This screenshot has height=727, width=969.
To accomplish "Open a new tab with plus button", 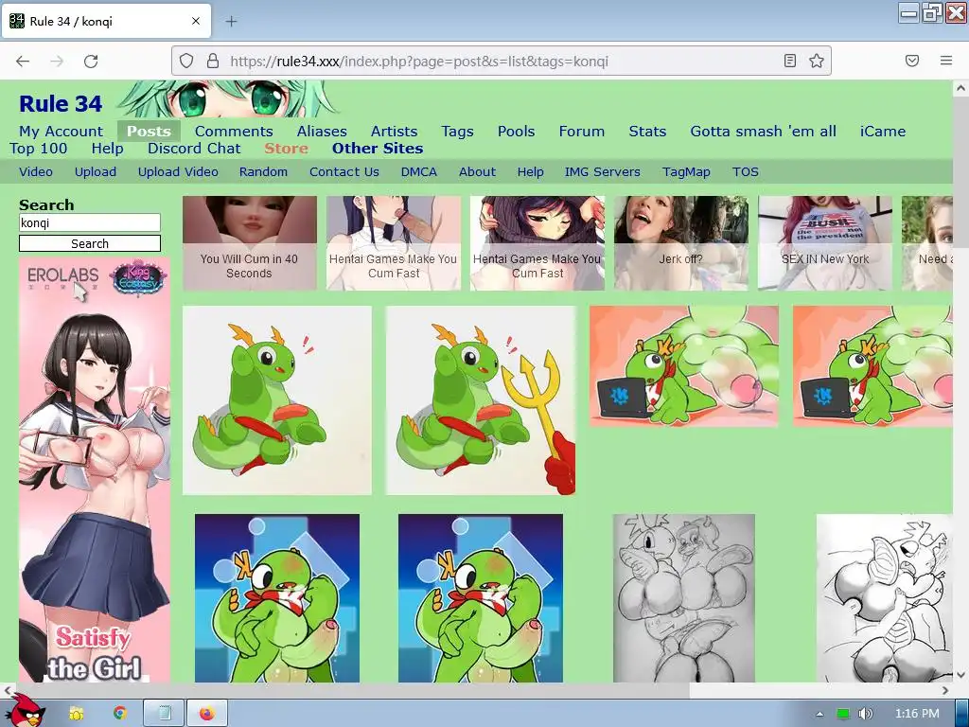I will click(x=231, y=21).
